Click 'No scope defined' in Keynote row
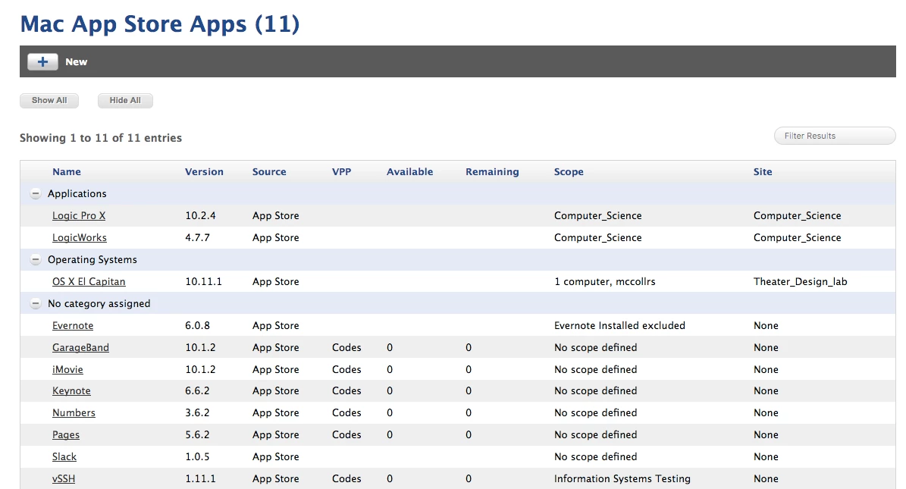This screenshot has width=906, height=489. (596, 390)
